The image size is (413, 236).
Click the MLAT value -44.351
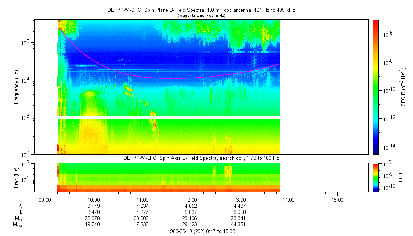tap(240, 225)
